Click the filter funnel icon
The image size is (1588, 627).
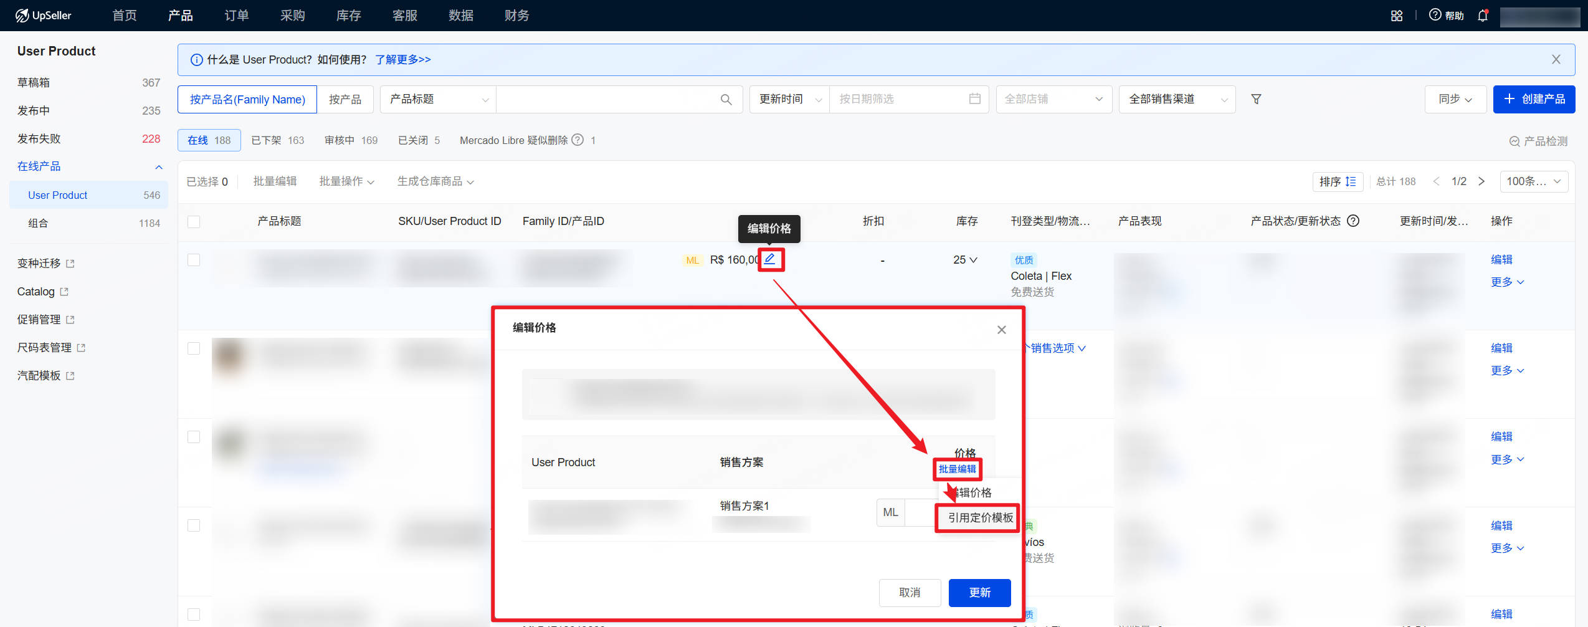1256,100
